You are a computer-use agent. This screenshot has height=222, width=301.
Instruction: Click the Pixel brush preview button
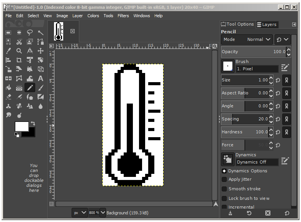pos(227,66)
